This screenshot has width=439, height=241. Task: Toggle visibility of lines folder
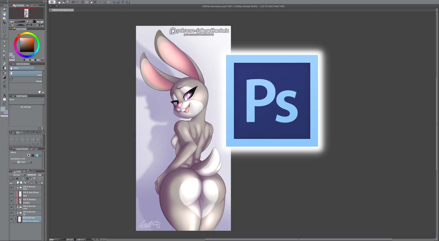point(11,188)
